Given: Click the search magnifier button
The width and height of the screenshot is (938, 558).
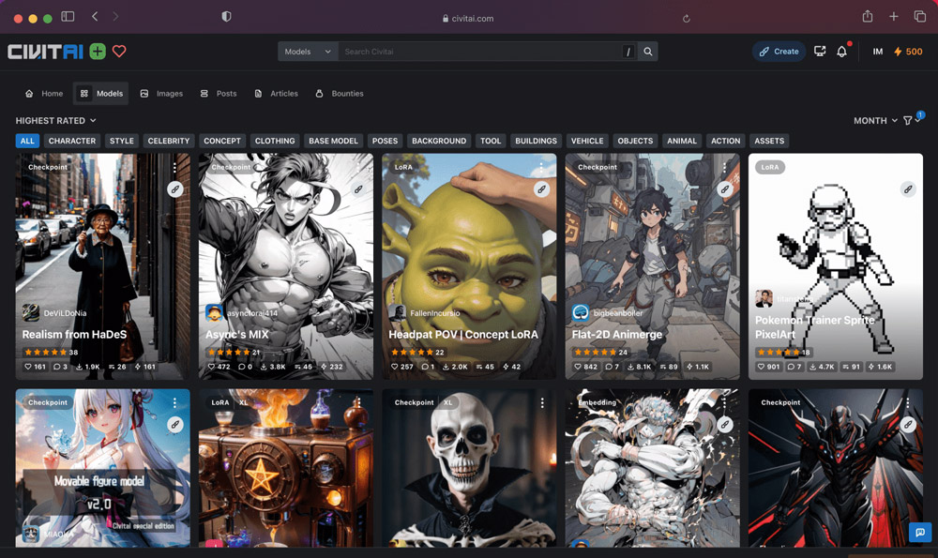Looking at the screenshot, I should click(x=648, y=52).
